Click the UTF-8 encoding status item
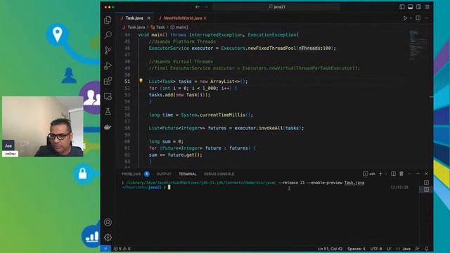The width and height of the screenshot is (450, 253). click(x=376, y=249)
